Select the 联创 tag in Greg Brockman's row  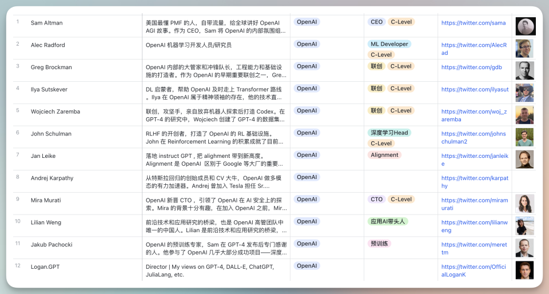point(376,66)
